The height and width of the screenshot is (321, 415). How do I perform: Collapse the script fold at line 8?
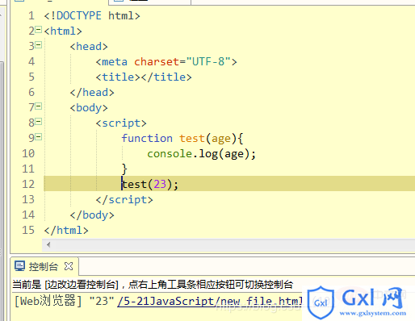(39, 122)
